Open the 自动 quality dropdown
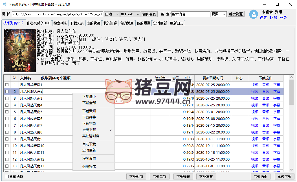 [112, 14]
